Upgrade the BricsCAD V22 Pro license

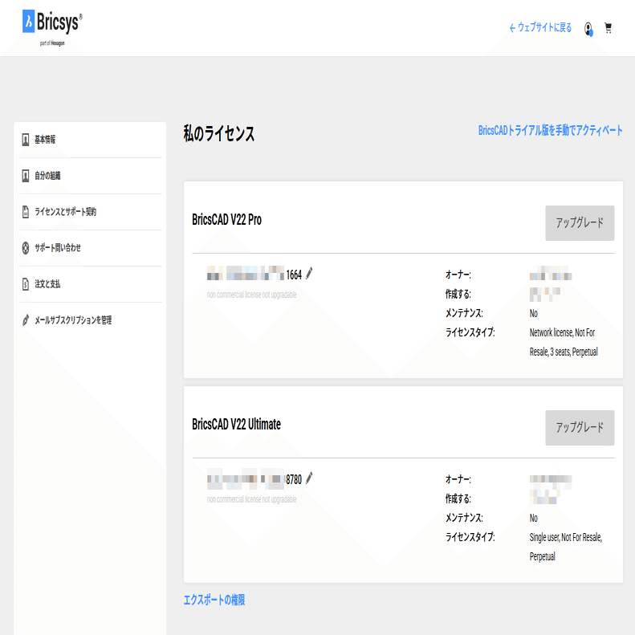(x=580, y=222)
